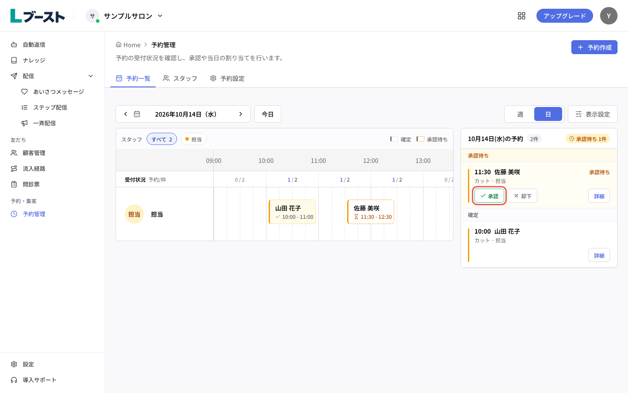Select 佐藤 美咲 11:30-12:30 timeline block
The height and width of the screenshot is (393, 628).
point(371,212)
